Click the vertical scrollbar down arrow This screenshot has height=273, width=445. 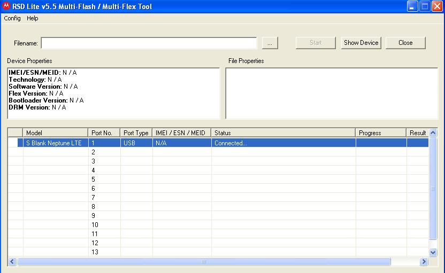(x=433, y=252)
